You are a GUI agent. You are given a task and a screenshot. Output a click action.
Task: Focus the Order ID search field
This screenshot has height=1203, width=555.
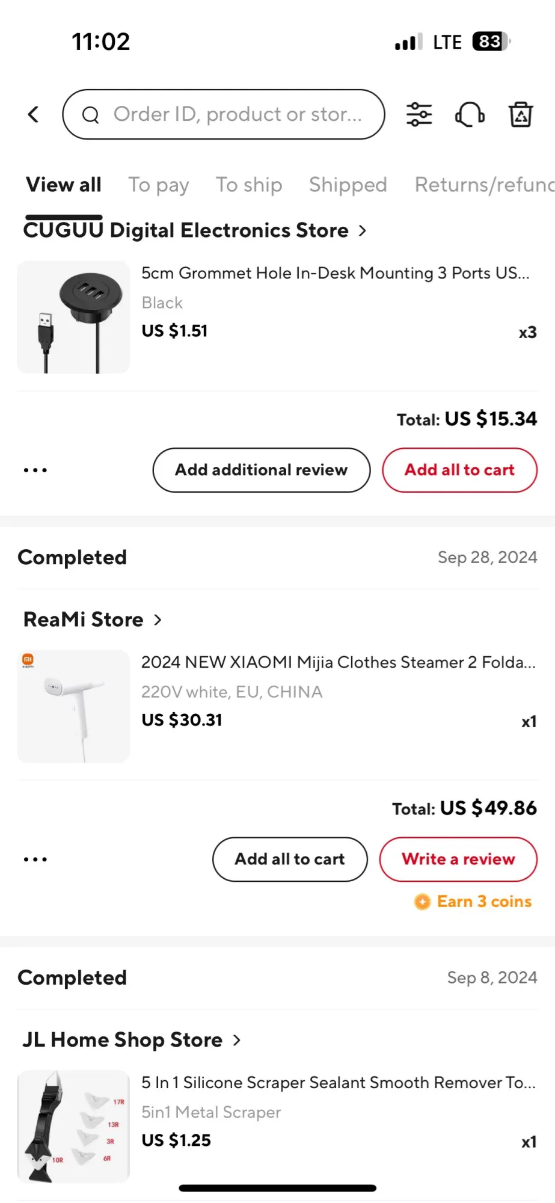[x=238, y=114]
